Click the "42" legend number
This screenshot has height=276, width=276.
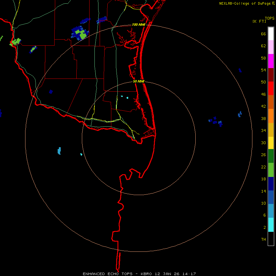263,106
